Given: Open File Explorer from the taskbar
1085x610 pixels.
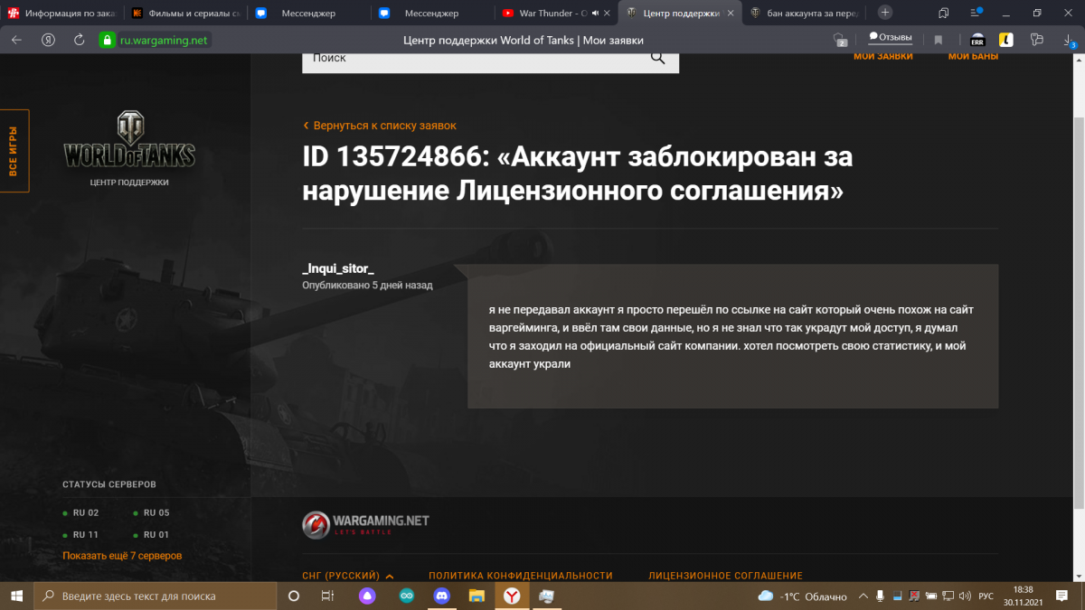Looking at the screenshot, I should pos(476,596).
